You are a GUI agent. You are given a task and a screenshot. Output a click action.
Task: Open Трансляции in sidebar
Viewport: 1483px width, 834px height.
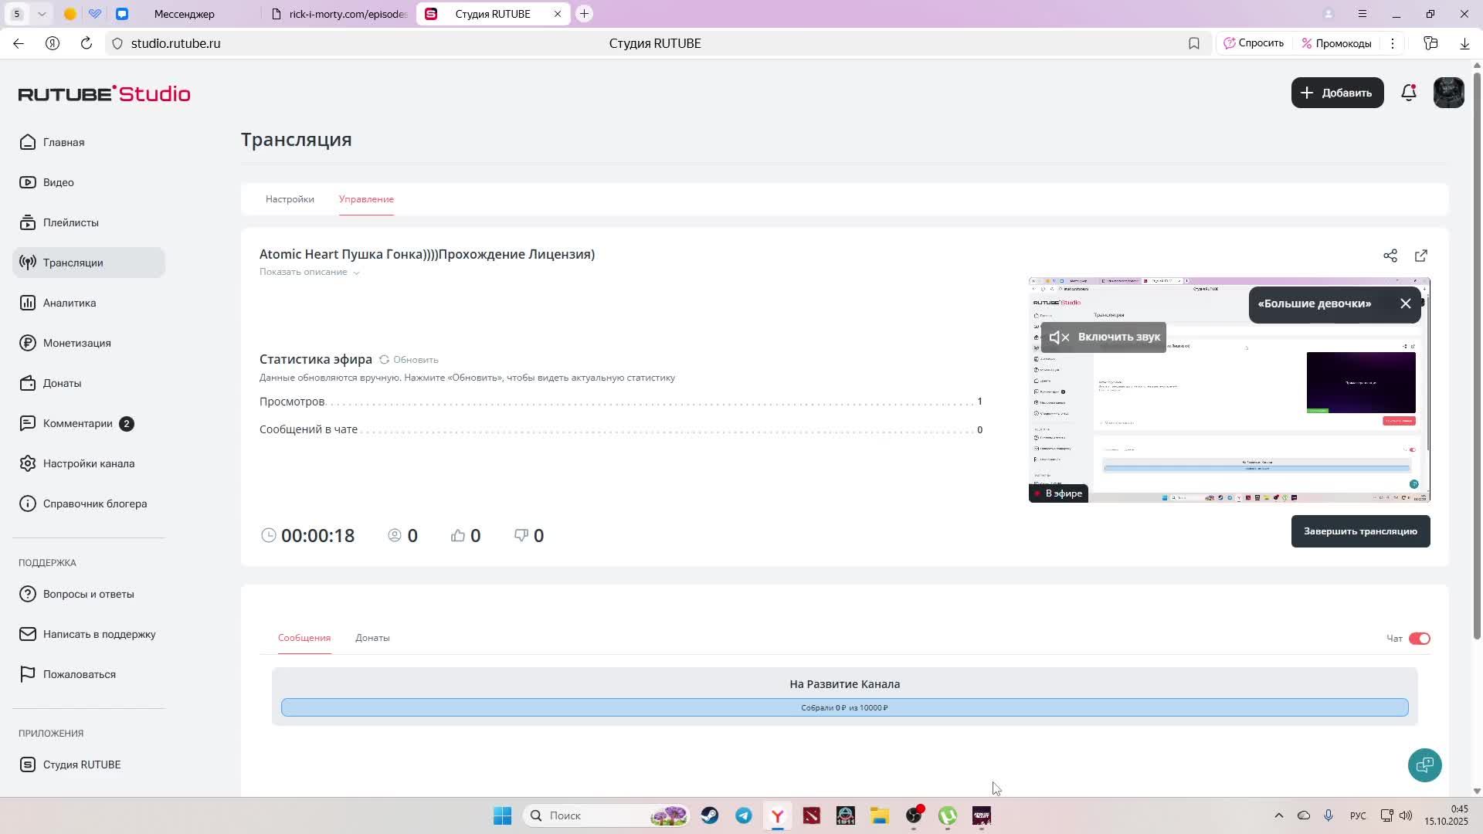[73, 263]
